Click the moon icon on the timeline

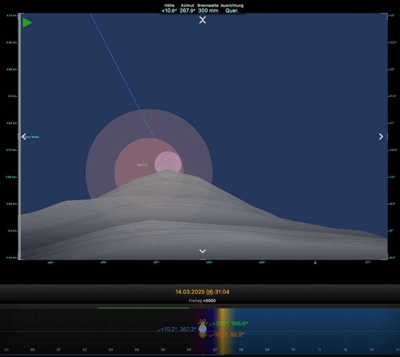coord(202,329)
